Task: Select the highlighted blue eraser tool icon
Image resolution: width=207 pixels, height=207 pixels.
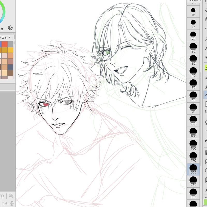Action: (x=205, y=95)
